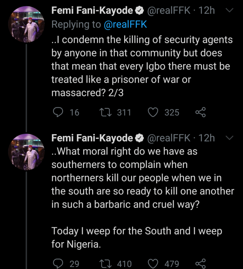Retweet the tweet with 410 retweets
The image size is (243, 269).
105,263
